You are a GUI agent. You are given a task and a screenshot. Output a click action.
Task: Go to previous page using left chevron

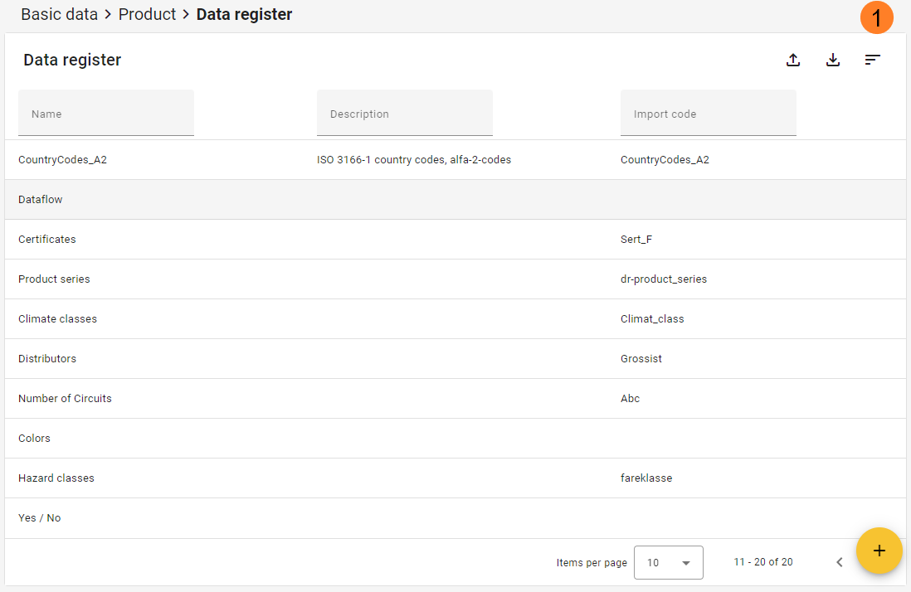point(839,562)
